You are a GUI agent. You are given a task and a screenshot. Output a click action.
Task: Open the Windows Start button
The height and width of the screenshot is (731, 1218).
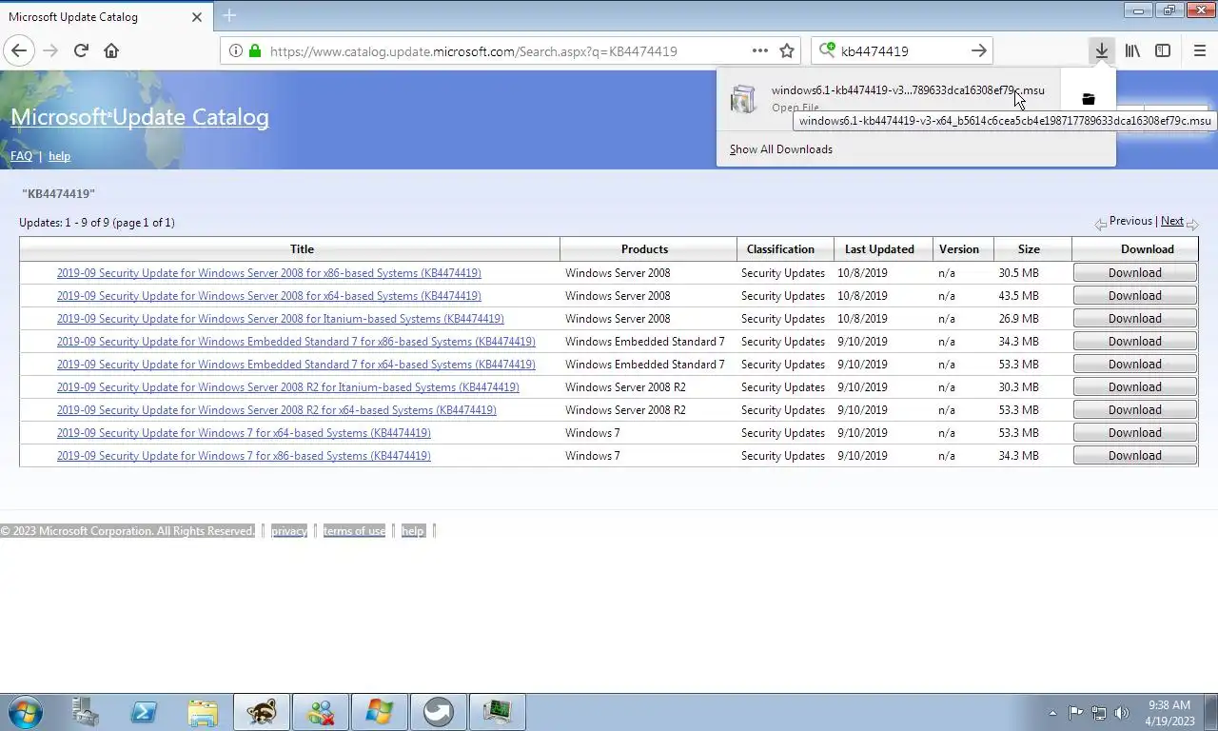pos(25,711)
